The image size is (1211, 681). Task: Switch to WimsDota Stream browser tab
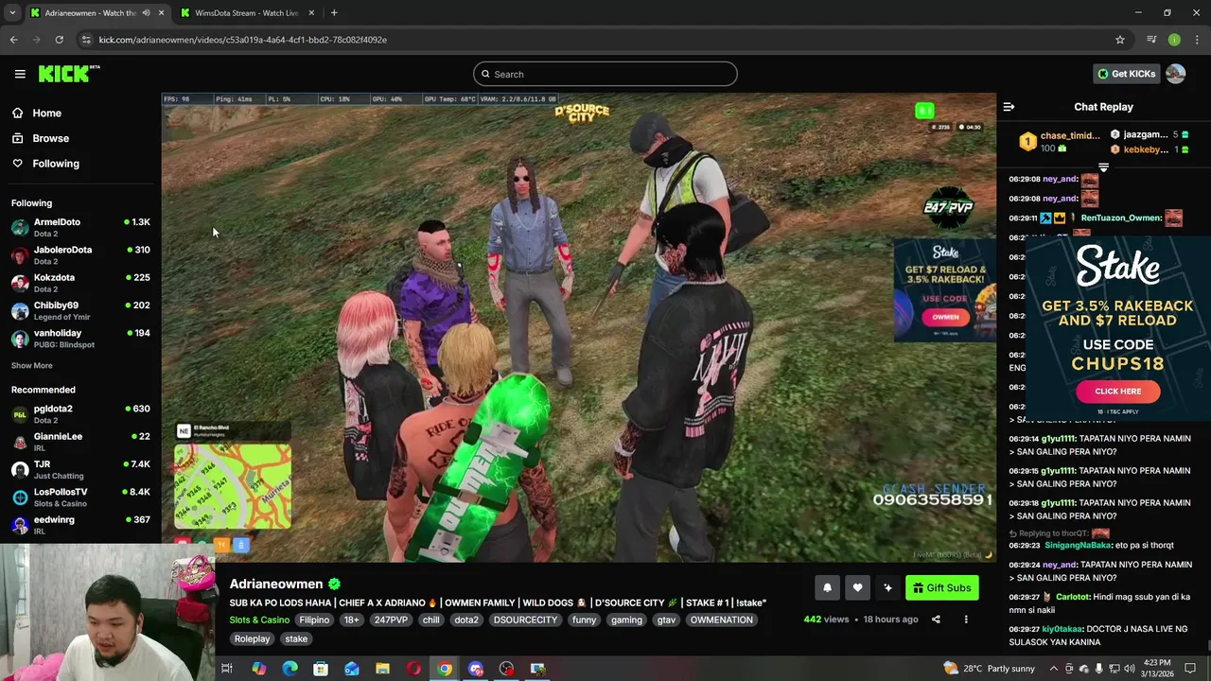tap(246, 13)
